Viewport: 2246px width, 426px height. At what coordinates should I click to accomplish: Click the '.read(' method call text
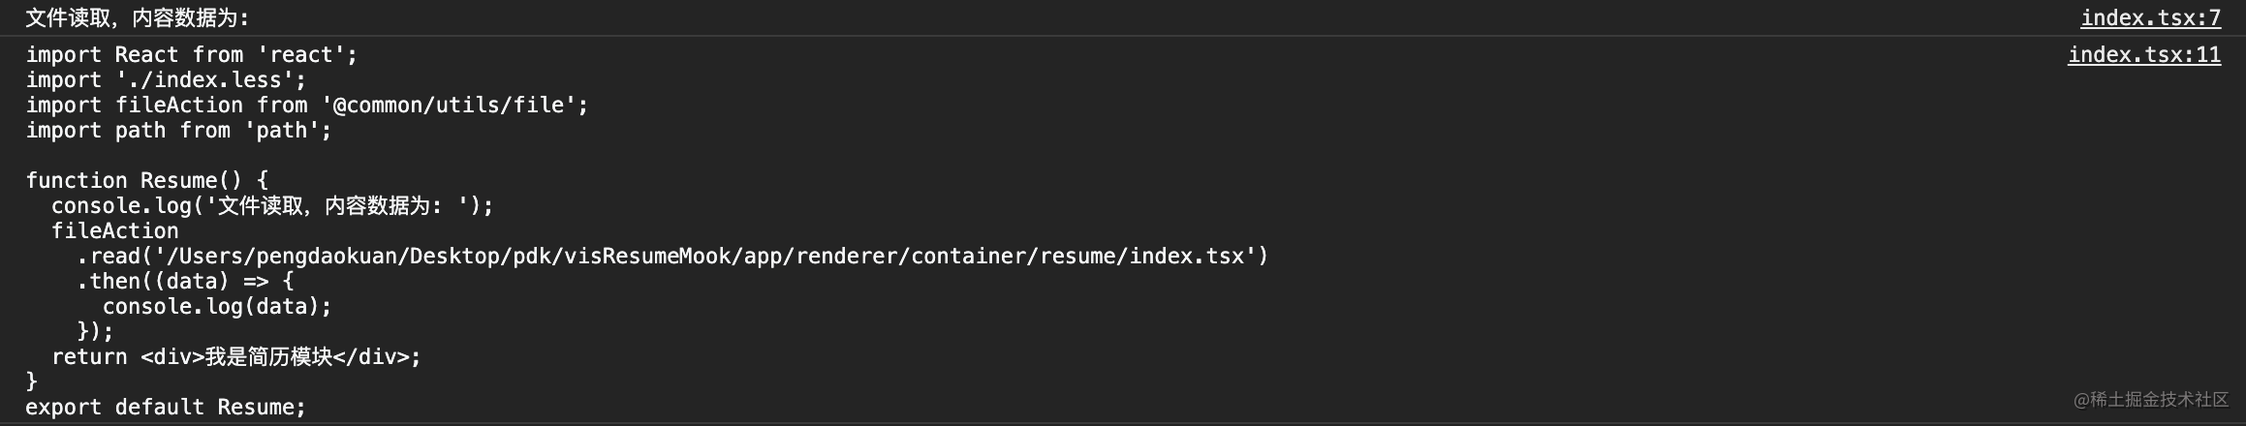point(114,257)
